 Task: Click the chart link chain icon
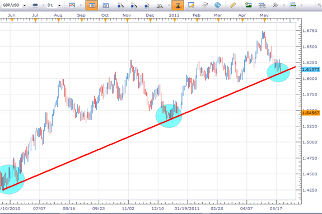(x=35, y=5)
